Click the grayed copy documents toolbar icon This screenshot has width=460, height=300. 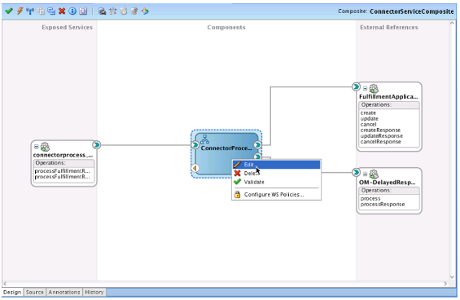[x=41, y=11]
